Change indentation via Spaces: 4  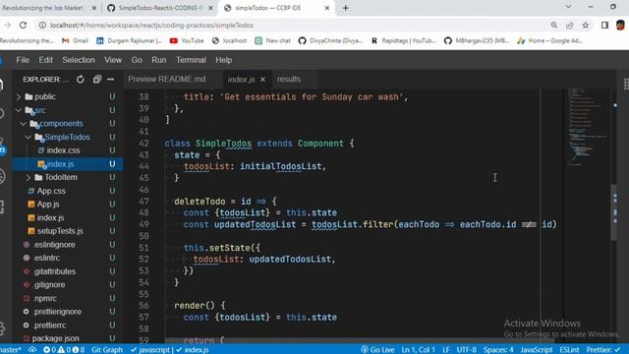(498, 350)
